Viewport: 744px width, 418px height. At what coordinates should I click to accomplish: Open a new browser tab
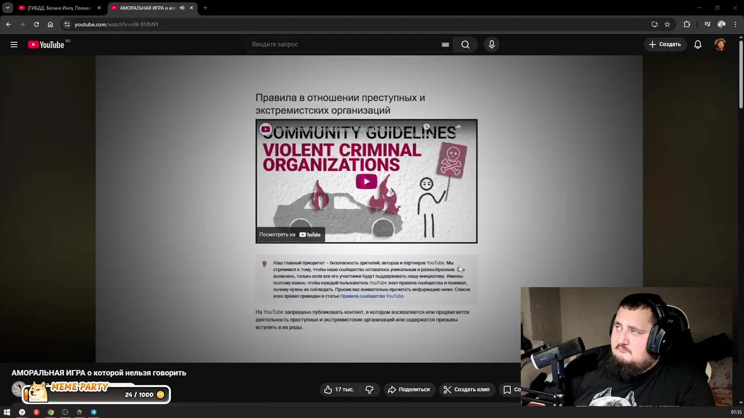pyautogui.click(x=205, y=8)
